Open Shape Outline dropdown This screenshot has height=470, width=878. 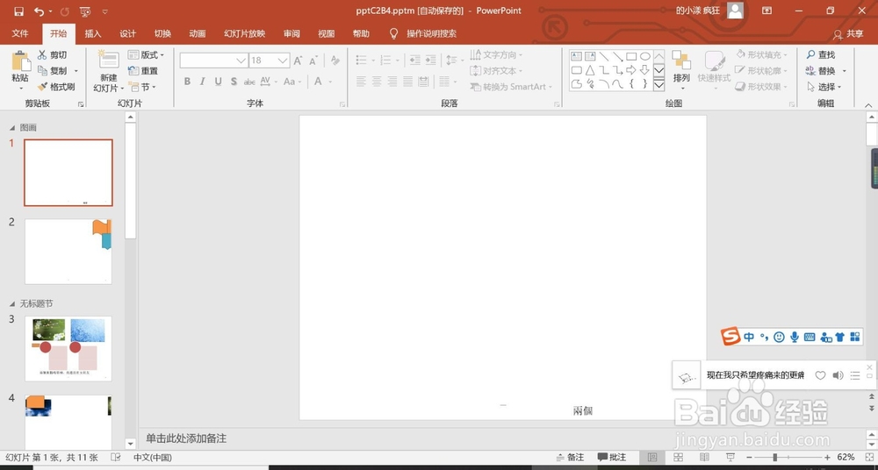761,70
